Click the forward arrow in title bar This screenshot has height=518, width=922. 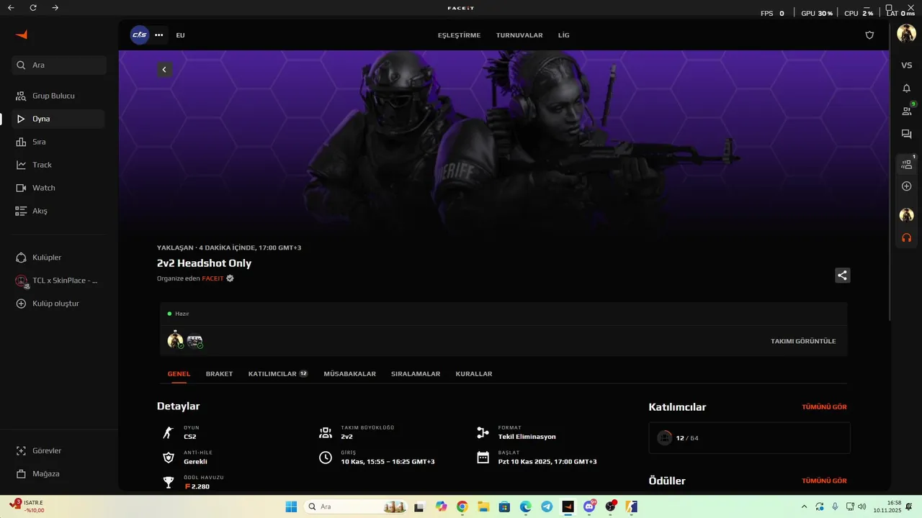55,7
